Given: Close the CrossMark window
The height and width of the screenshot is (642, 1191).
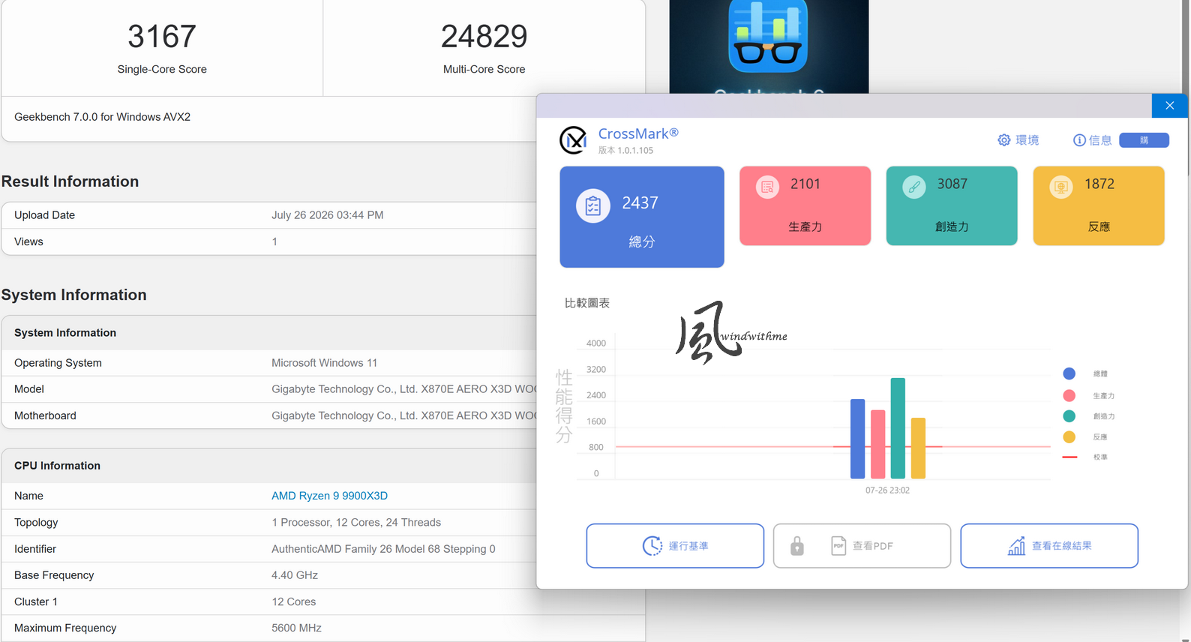Looking at the screenshot, I should [x=1169, y=106].
